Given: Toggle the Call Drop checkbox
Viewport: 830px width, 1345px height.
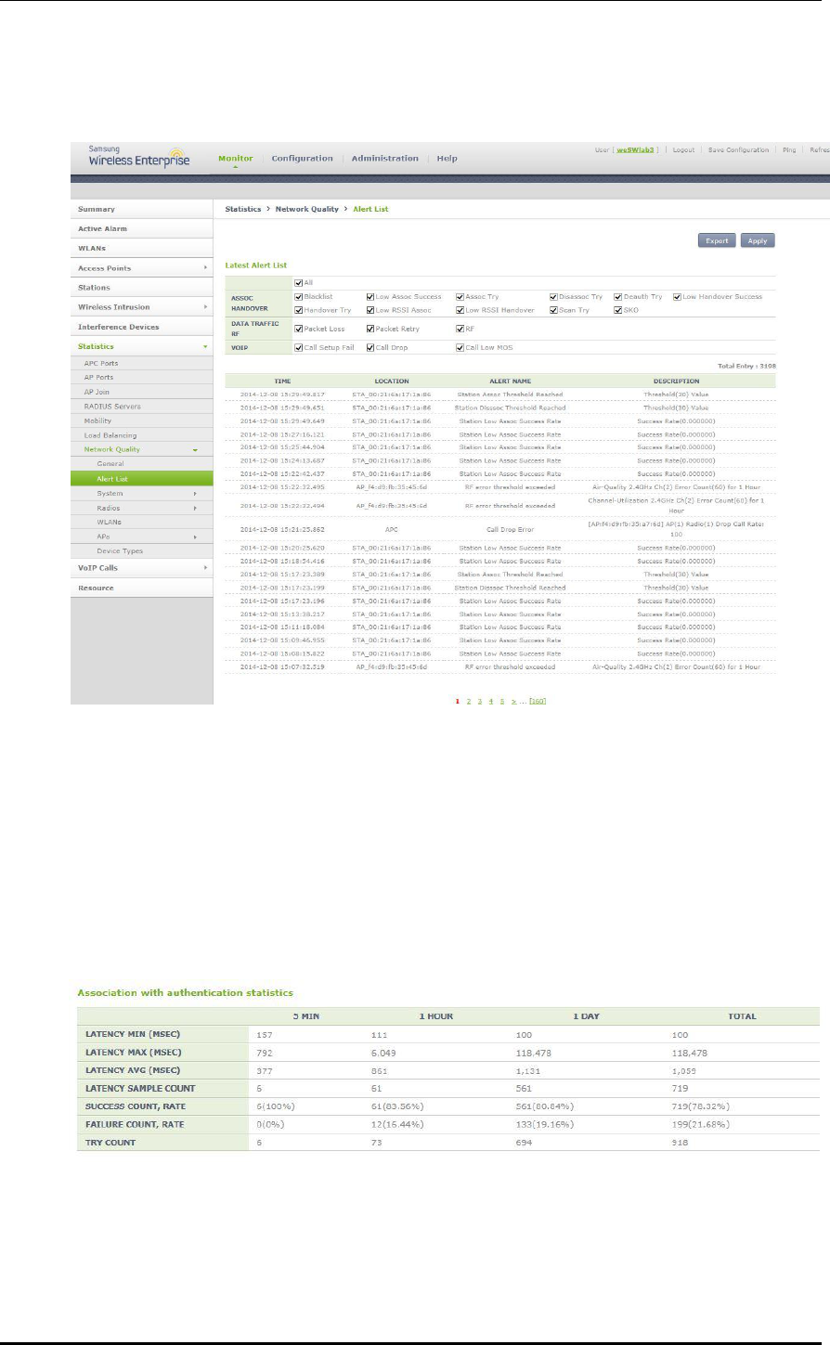Looking at the screenshot, I should (x=370, y=347).
